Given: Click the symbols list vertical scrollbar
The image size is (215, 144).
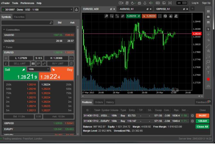Looking at the screenshot, I should [78, 52].
